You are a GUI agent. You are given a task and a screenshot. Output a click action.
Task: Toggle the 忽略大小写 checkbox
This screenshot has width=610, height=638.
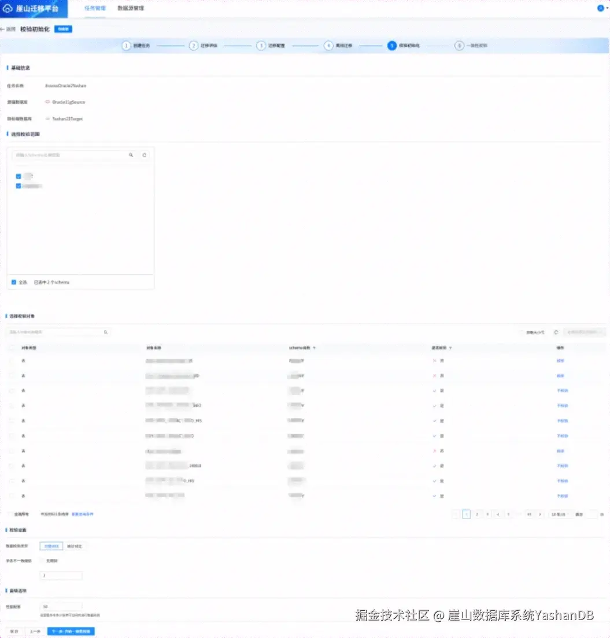point(522,333)
